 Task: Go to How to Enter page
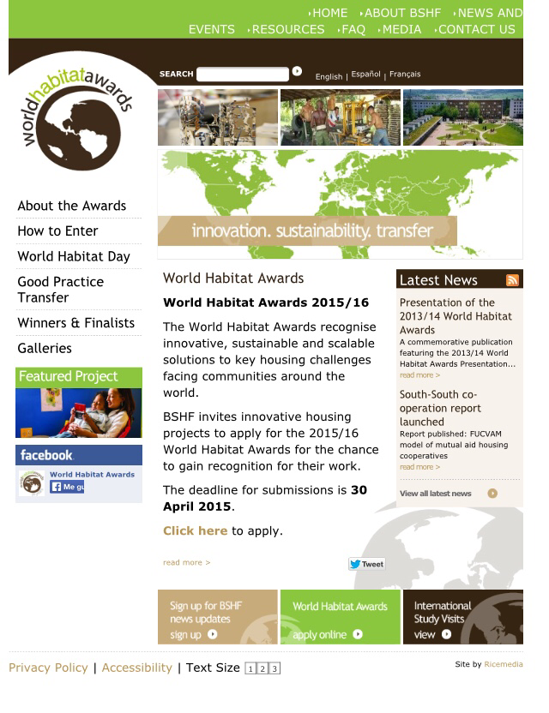coord(57,231)
